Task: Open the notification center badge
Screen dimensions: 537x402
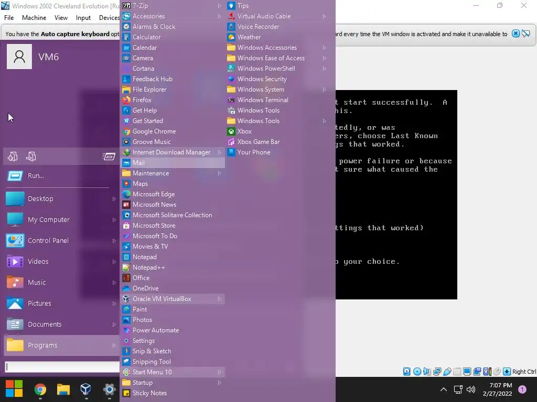Action: (522, 389)
